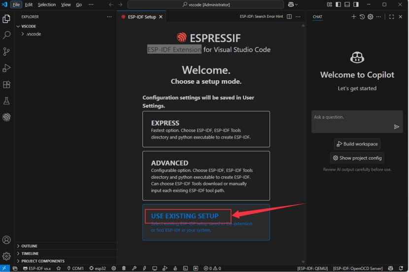
Task: Open Explorer views and more actions menu
Action: pyautogui.click(x=109, y=17)
